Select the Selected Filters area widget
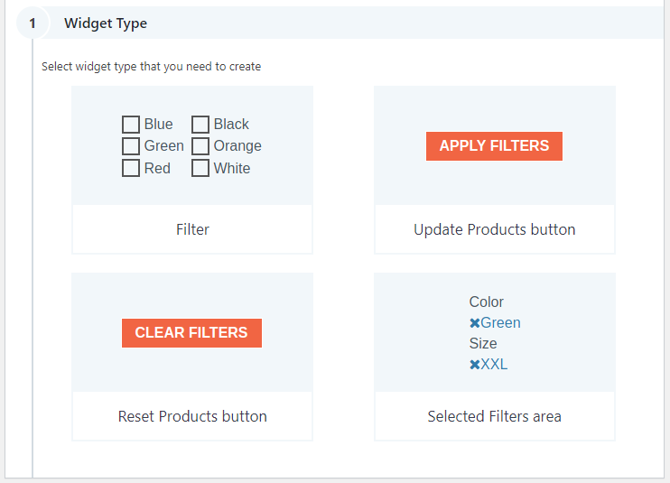This screenshot has width=670, height=483. [x=494, y=416]
